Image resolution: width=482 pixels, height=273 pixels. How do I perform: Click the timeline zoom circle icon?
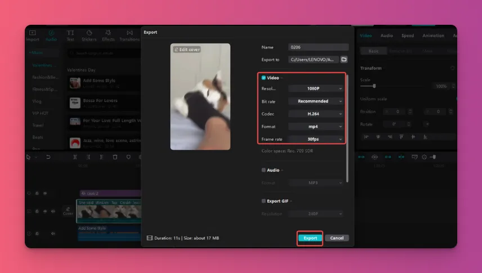(x=424, y=157)
